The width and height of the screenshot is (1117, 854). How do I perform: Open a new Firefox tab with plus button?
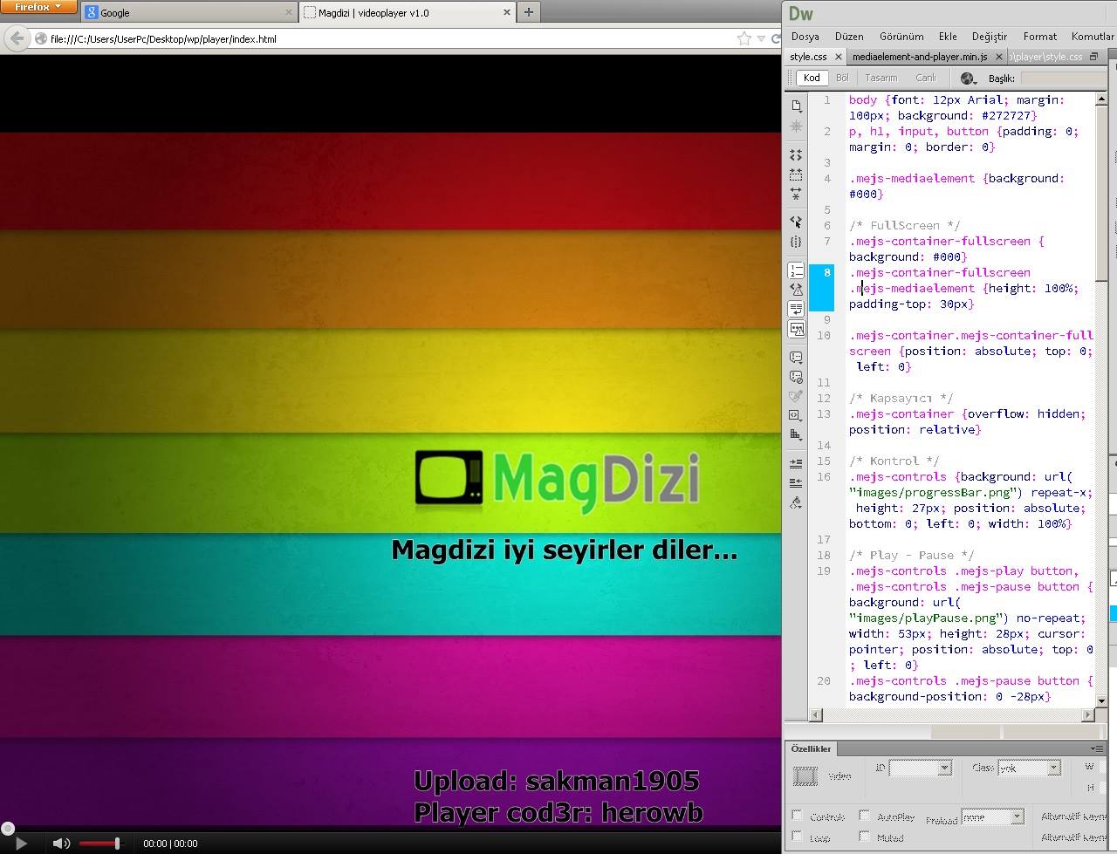[528, 12]
